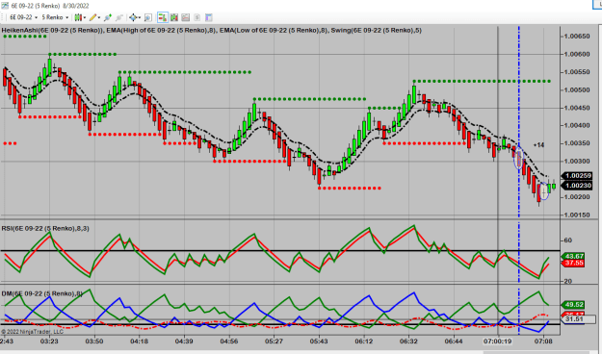Click the red 37.55 RSI value marker
Screen dimensions: 602x354
[574, 264]
